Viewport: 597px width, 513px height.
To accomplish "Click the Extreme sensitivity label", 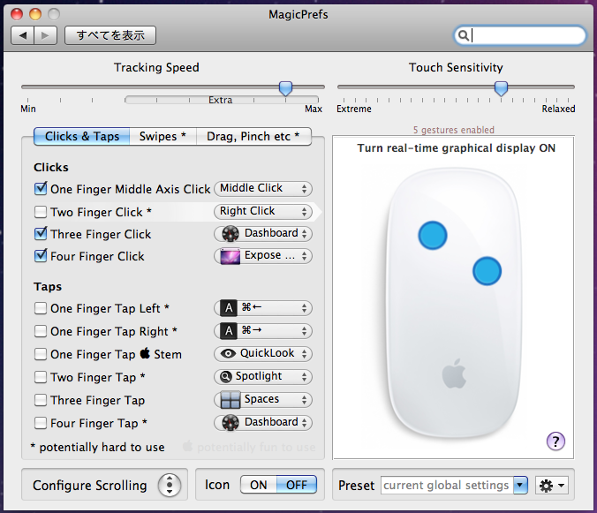I will pos(354,109).
